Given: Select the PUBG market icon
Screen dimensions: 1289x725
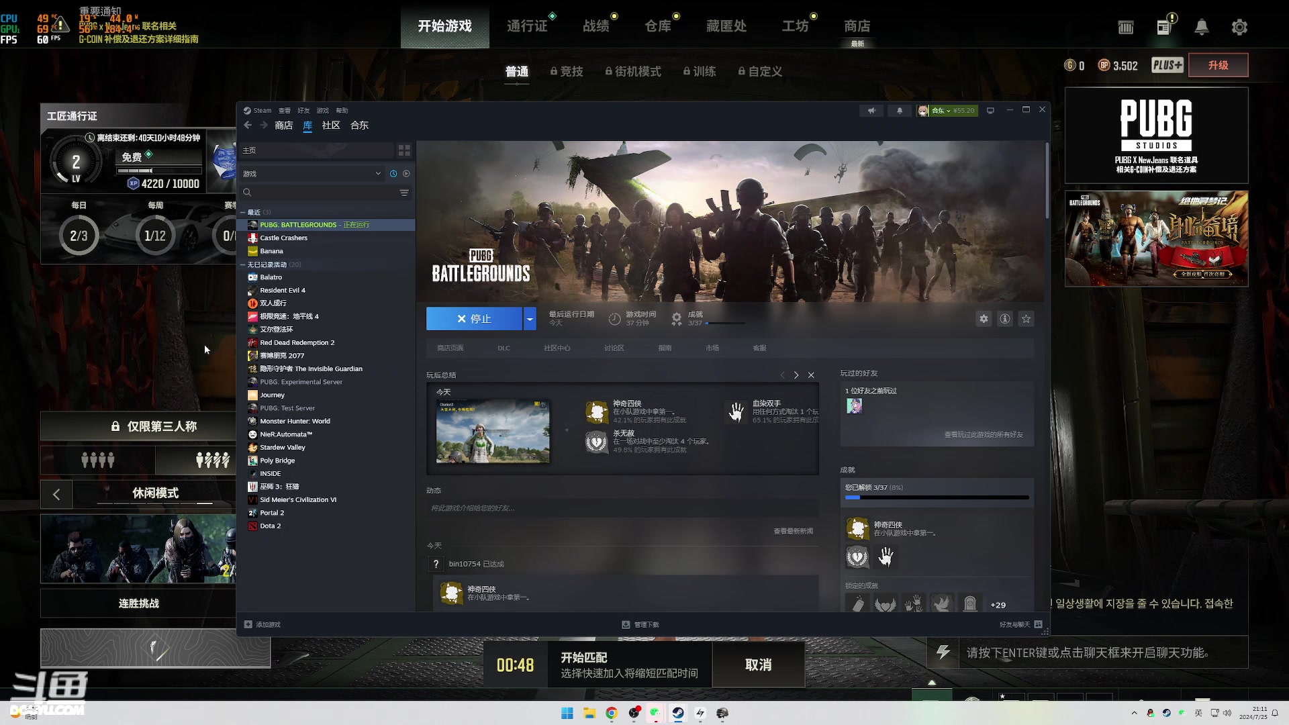Looking at the screenshot, I should click(713, 348).
